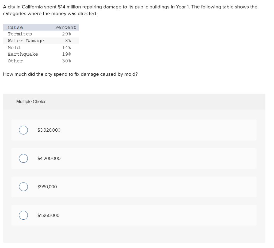Click the Percent column header
Screen dimensions: 274x248
click(66, 28)
